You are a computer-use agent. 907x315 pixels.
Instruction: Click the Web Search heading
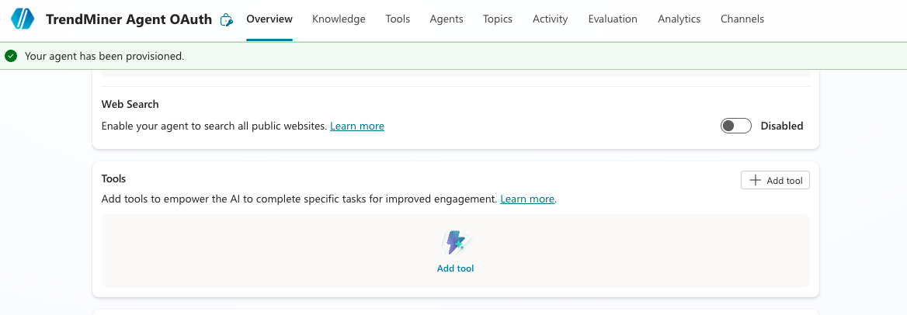pyautogui.click(x=130, y=104)
